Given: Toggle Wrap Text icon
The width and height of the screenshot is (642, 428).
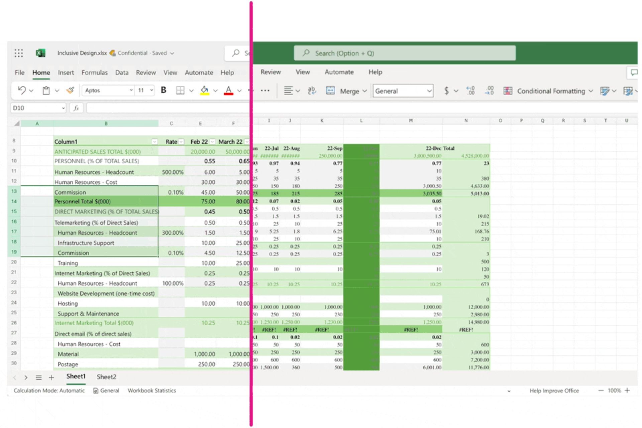Looking at the screenshot, I should tap(312, 91).
